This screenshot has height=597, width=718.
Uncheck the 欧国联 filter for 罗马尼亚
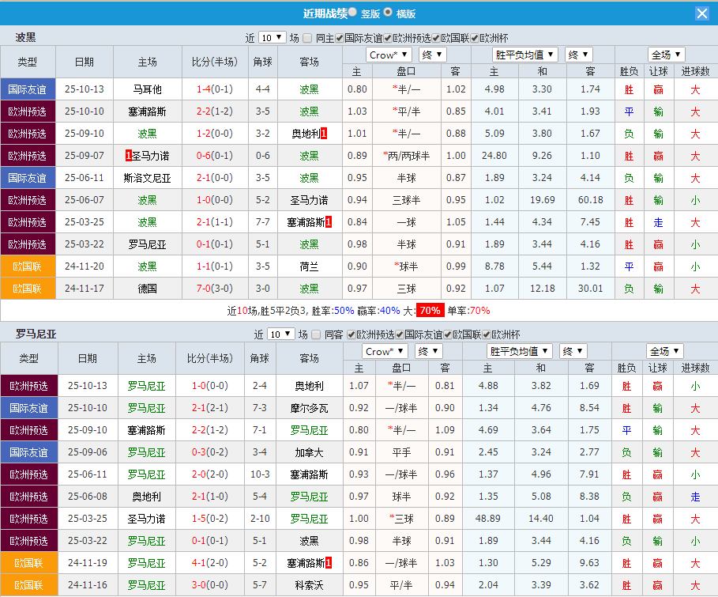[449, 334]
